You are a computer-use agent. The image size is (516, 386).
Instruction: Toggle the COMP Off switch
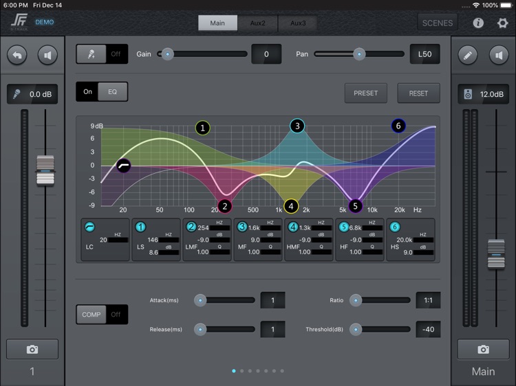[x=102, y=315]
